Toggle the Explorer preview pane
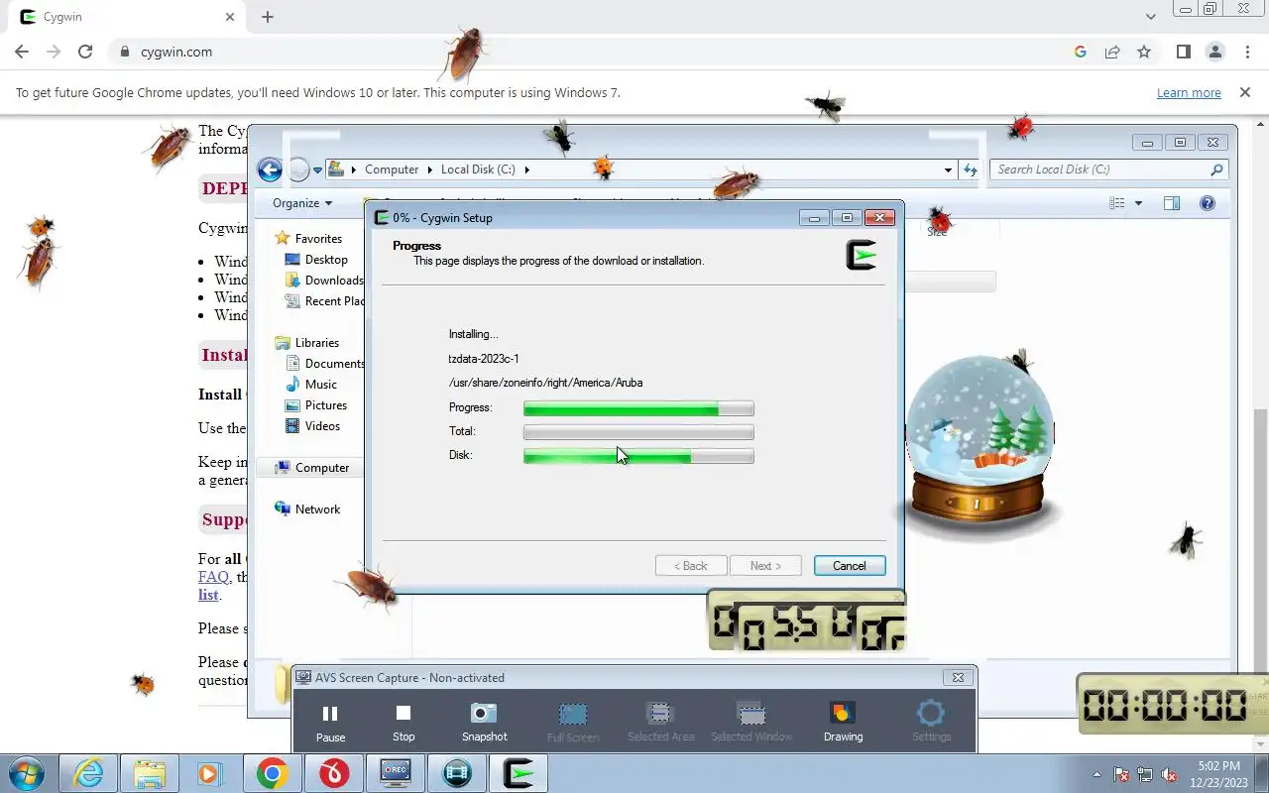The width and height of the screenshot is (1269, 793). (x=1172, y=203)
